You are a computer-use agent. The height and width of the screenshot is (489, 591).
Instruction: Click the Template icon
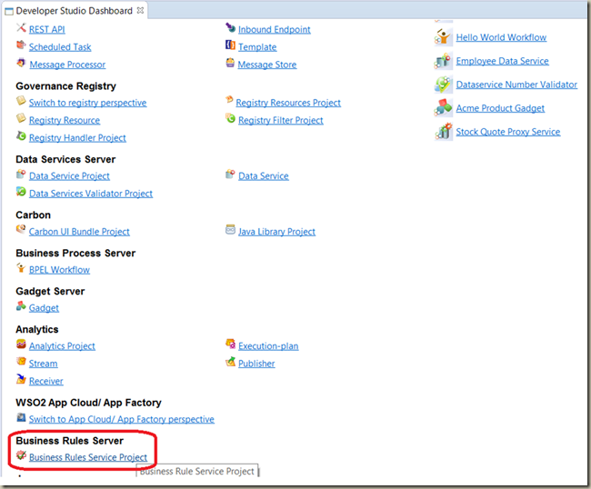[x=230, y=45]
